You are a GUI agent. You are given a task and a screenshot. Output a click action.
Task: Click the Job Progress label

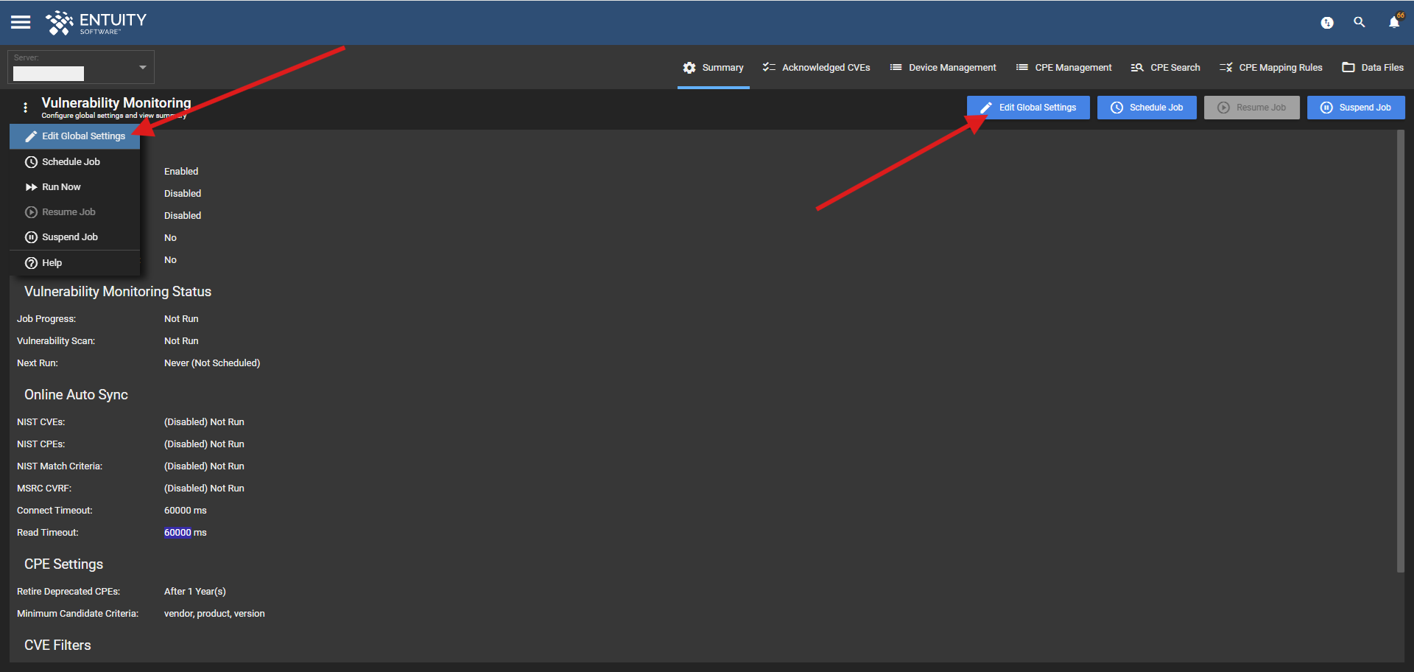46,319
